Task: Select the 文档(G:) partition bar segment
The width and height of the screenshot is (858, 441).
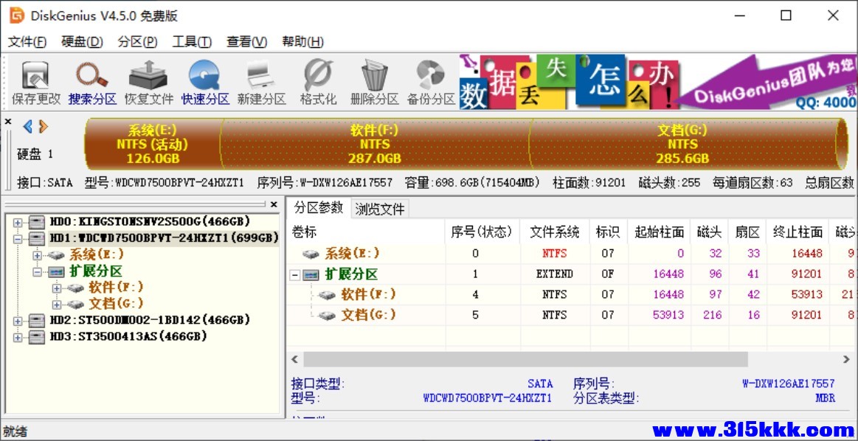Action: pos(682,145)
